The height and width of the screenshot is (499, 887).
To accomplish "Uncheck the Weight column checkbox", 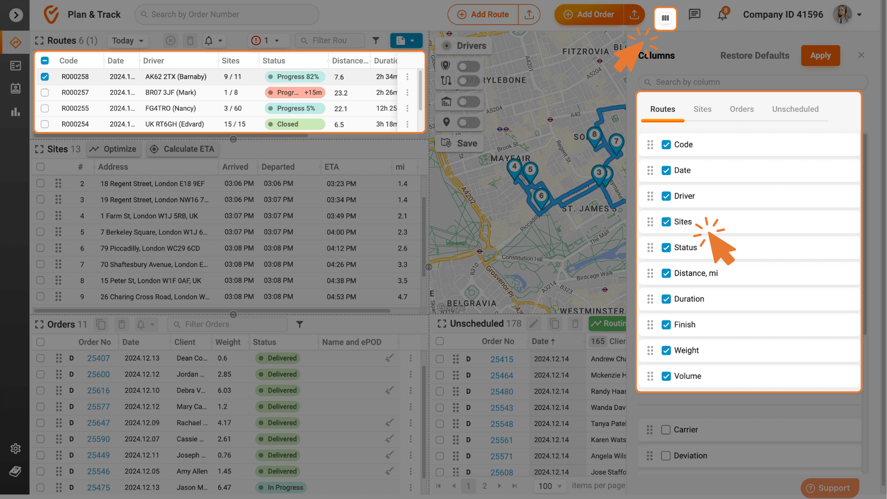I will (666, 350).
